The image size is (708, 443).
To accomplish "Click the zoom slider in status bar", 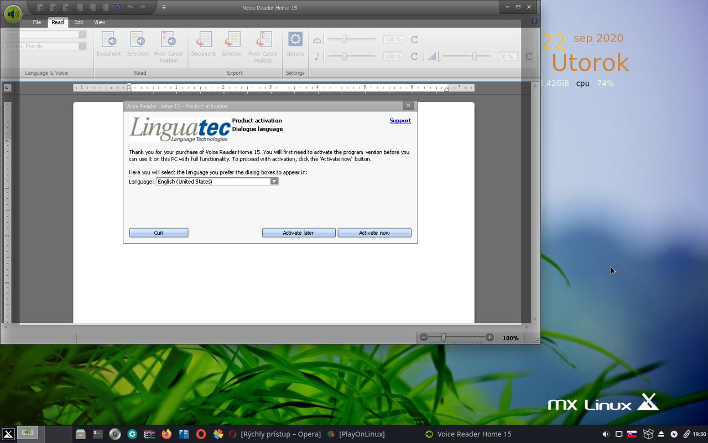I will [x=444, y=337].
